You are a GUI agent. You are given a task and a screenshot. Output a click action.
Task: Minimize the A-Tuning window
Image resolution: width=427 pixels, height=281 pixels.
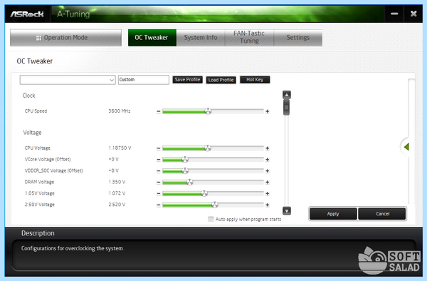(x=394, y=14)
